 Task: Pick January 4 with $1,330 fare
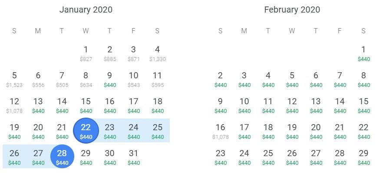pos(157,53)
